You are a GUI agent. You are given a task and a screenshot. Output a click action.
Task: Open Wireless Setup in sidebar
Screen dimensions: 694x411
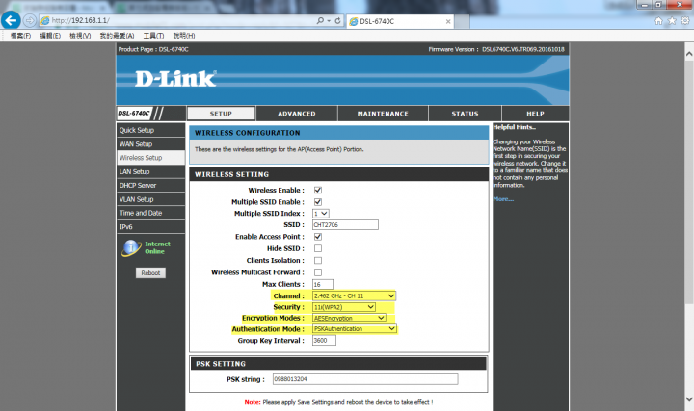tap(151, 158)
